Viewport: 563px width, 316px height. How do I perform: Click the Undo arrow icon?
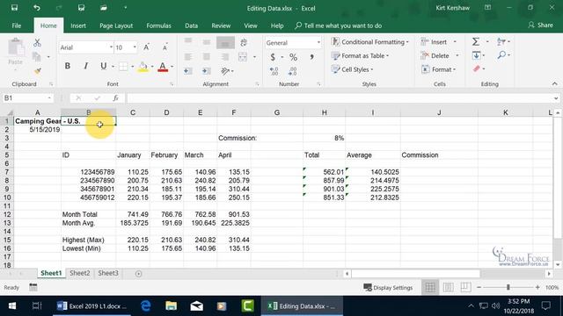(37, 8)
